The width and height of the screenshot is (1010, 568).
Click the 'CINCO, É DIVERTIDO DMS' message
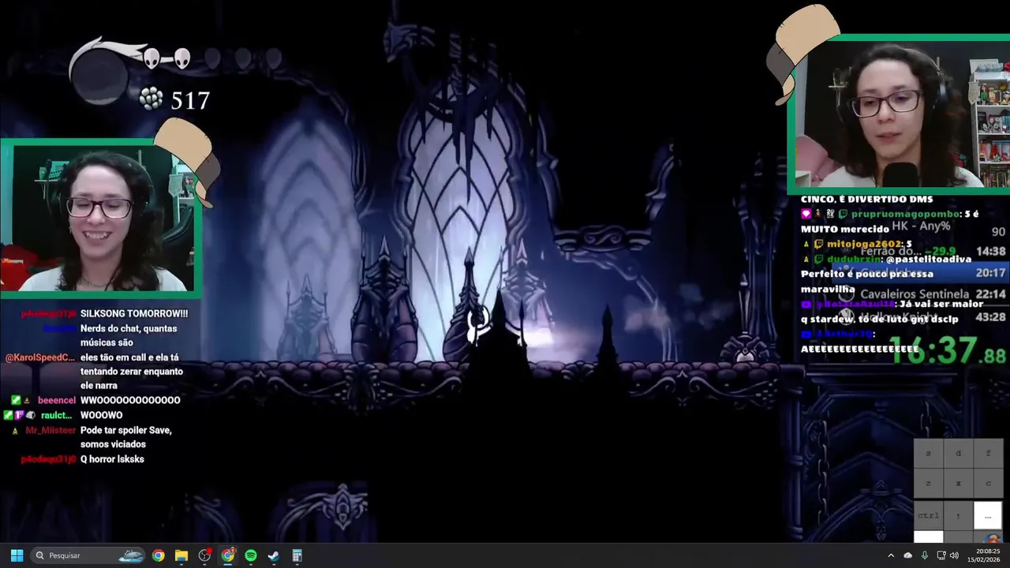coord(866,200)
